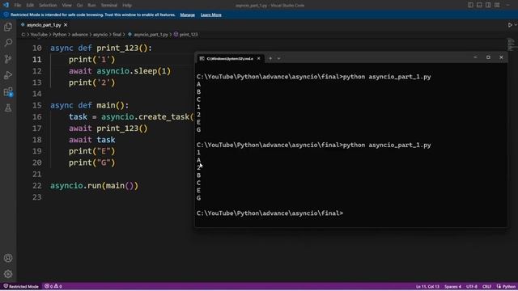This screenshot has width=518, height=291.
Task: Toggle the primary side bar layout icon
Action: point(470,5)
